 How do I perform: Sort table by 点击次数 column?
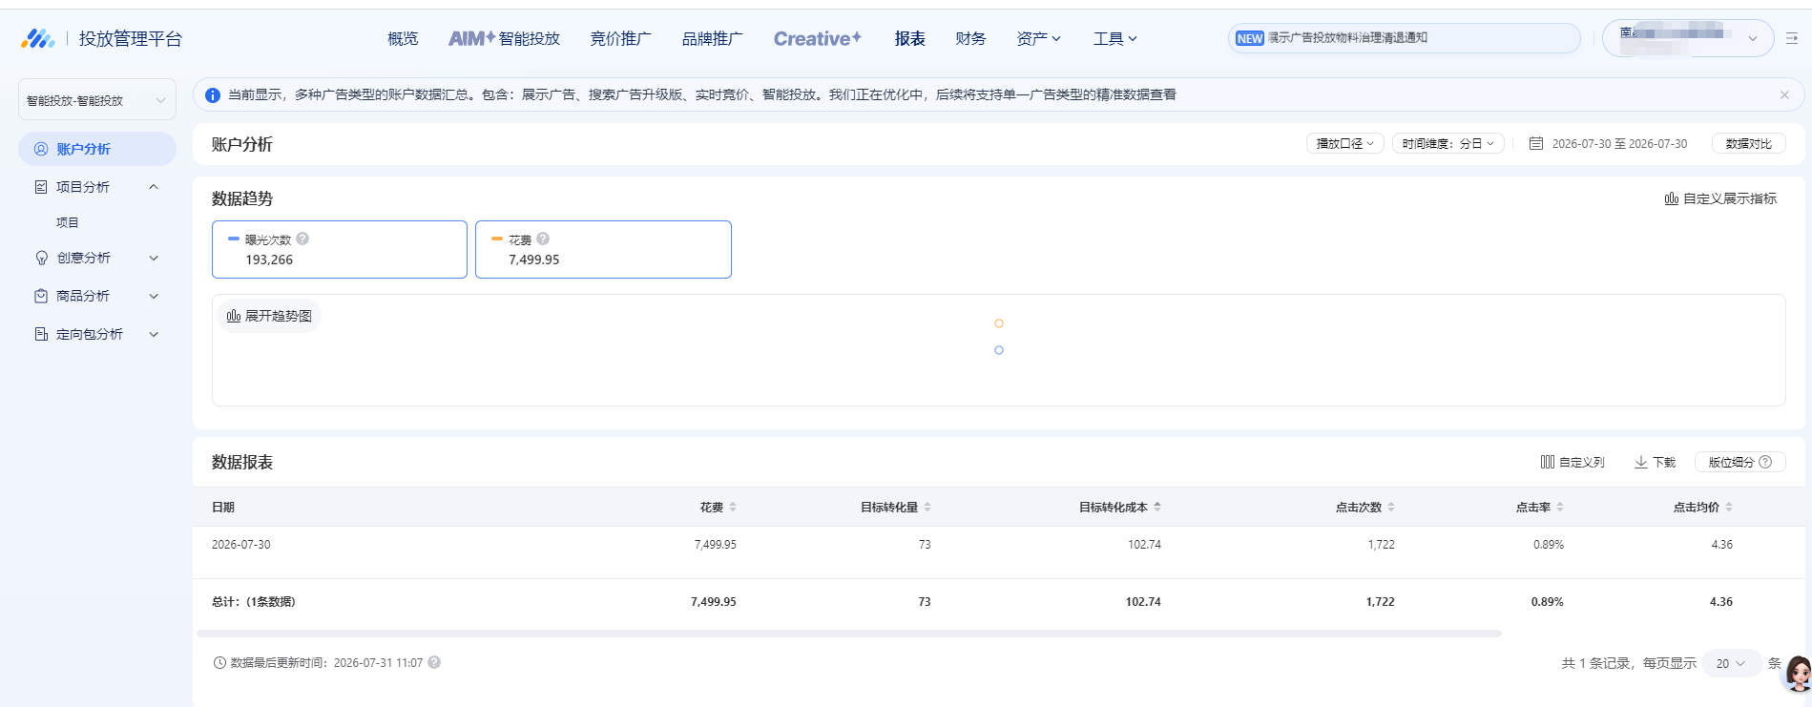pyautogui.click(x=1391, y=507)
